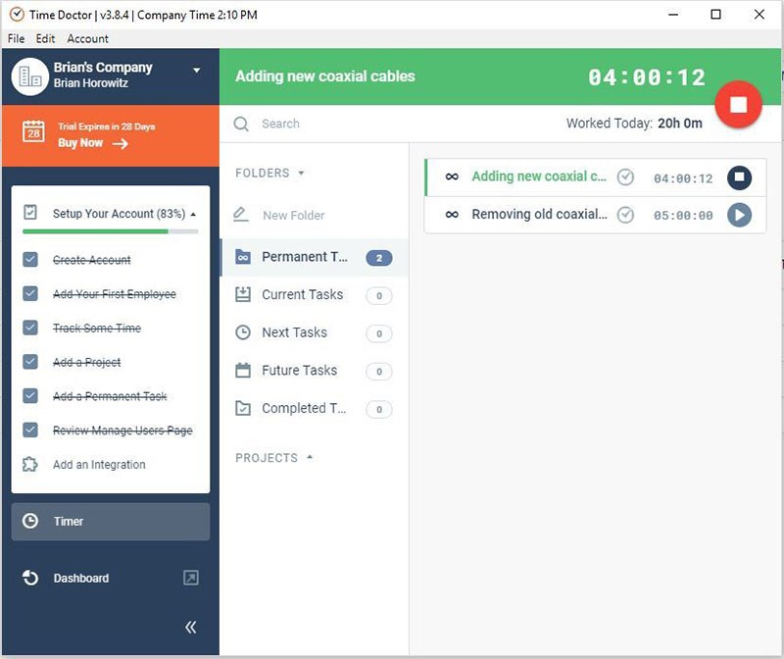Collapse the sidebar with double chevron icon
The width and height of the screenshot is (784, 659).
(190, 627)
